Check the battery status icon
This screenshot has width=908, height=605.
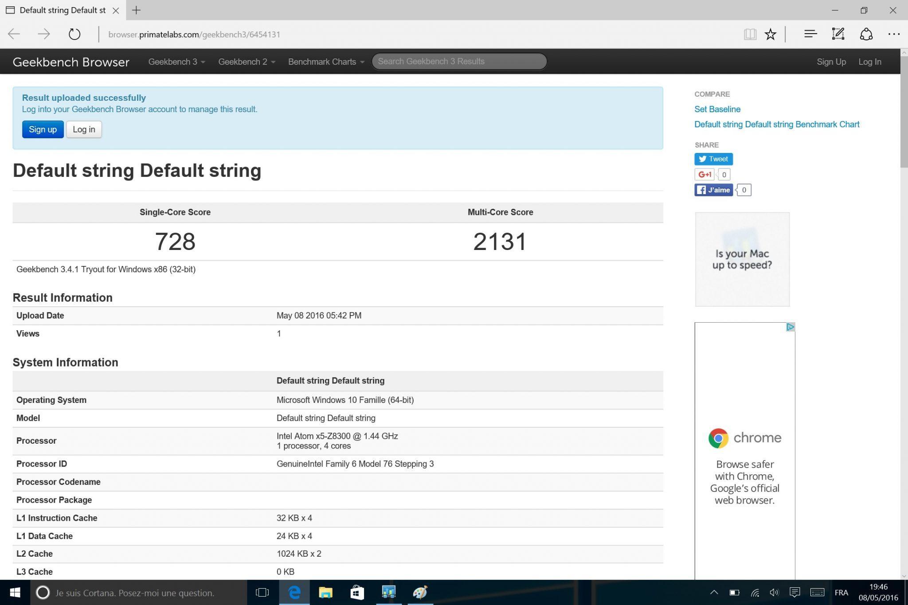point(734,593)
